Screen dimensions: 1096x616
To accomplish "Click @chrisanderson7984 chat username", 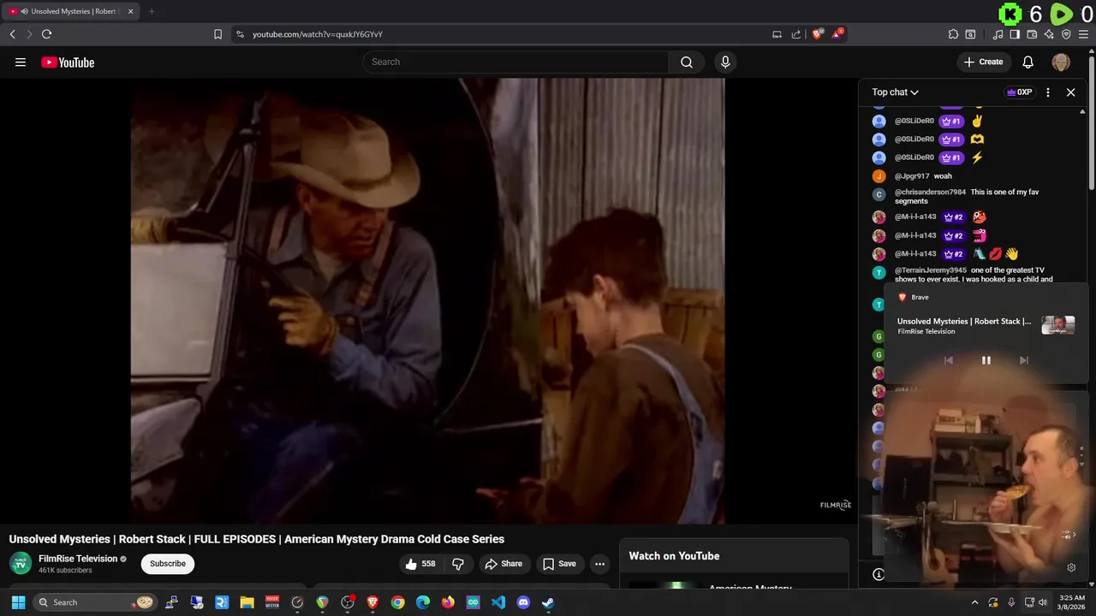I will 930,192.
